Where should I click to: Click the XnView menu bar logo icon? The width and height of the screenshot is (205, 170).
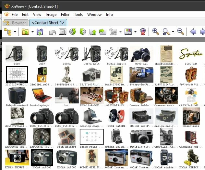[6, 14]
